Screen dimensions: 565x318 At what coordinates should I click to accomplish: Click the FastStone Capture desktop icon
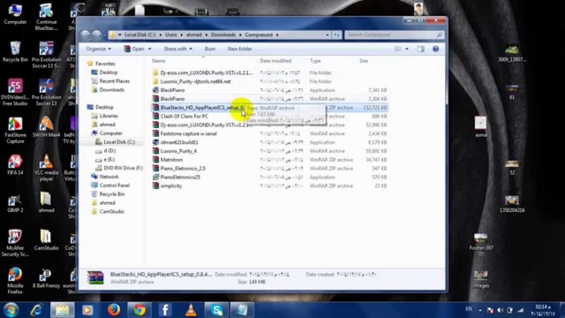pyautogui.click(x=15, y=131)
